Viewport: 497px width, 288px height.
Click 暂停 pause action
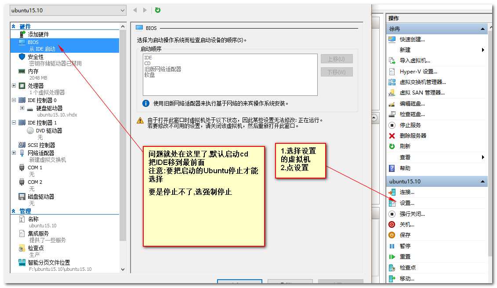(404, 246)
